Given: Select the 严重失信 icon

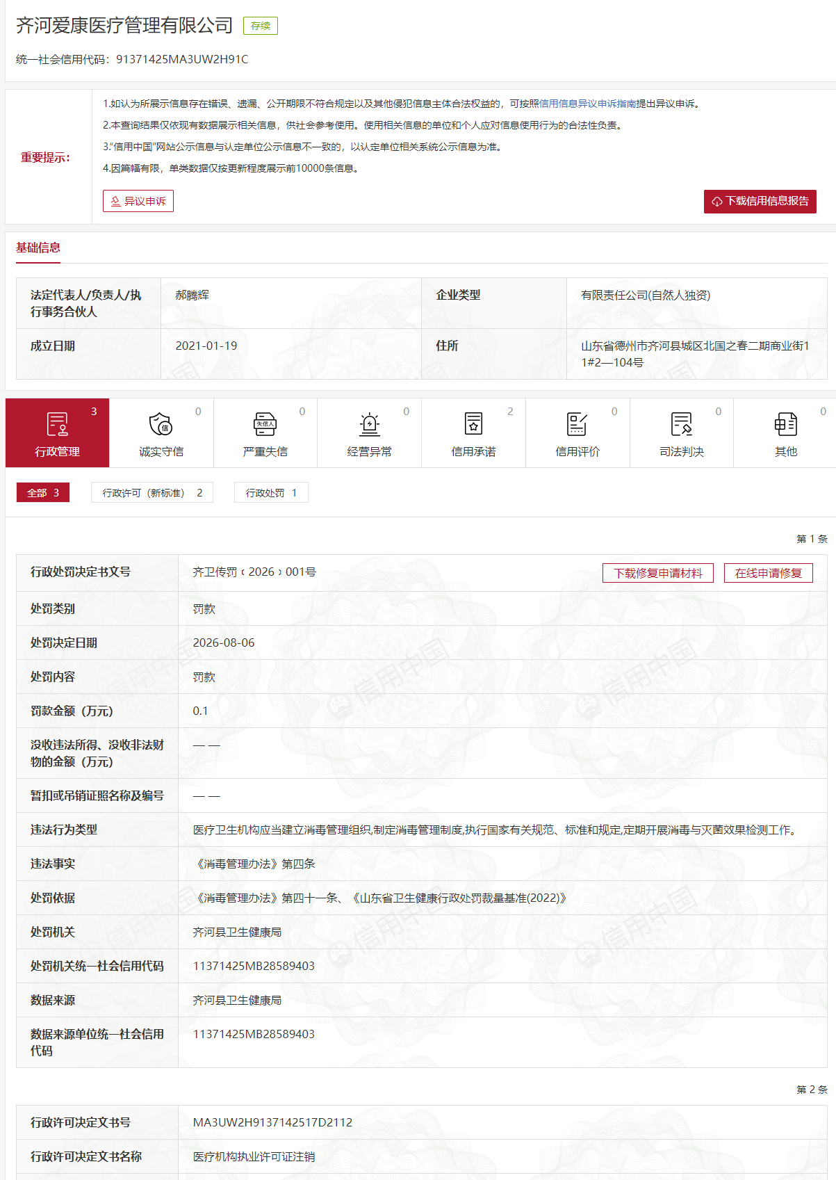Looking at the screenshot, I should pos(265,423).
